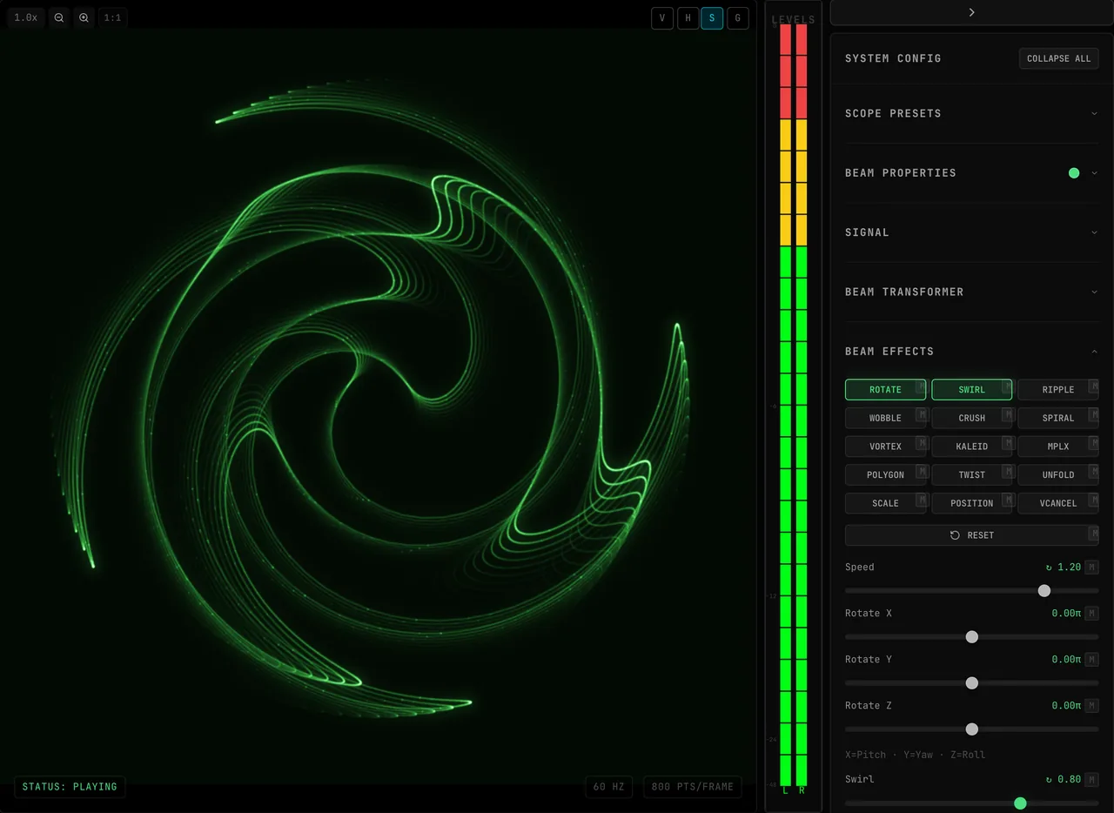Enable the POLYGON beam effect
Screen dimensions: 1114x813
885,475
